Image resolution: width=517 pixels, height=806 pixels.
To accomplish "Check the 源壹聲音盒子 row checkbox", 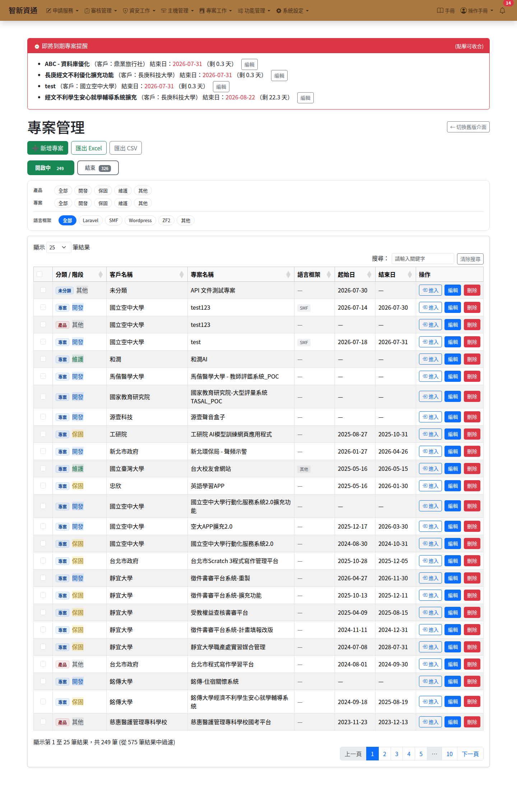I will [43, 417].
